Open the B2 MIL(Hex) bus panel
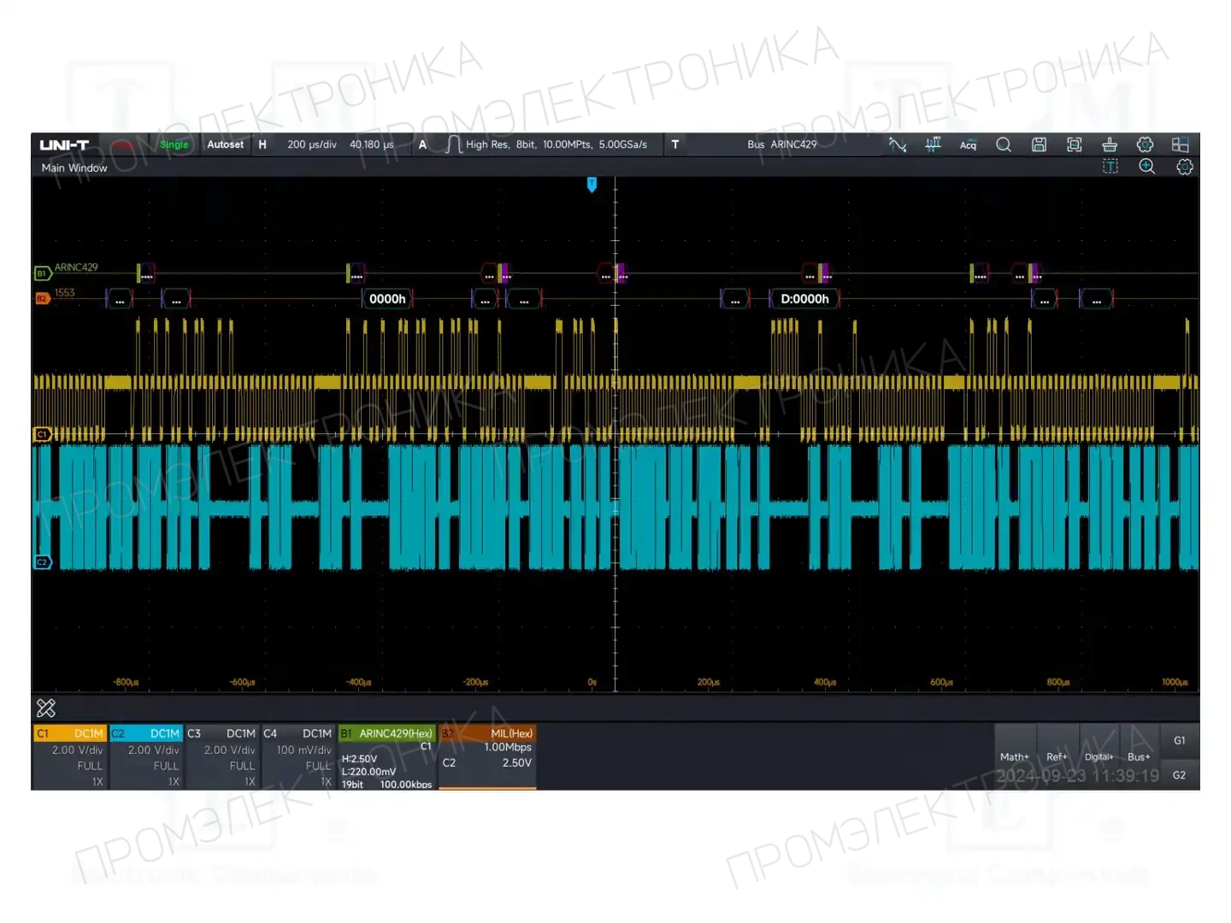Viewport: 1231px width, 923px height. click(x=487, y=757)
